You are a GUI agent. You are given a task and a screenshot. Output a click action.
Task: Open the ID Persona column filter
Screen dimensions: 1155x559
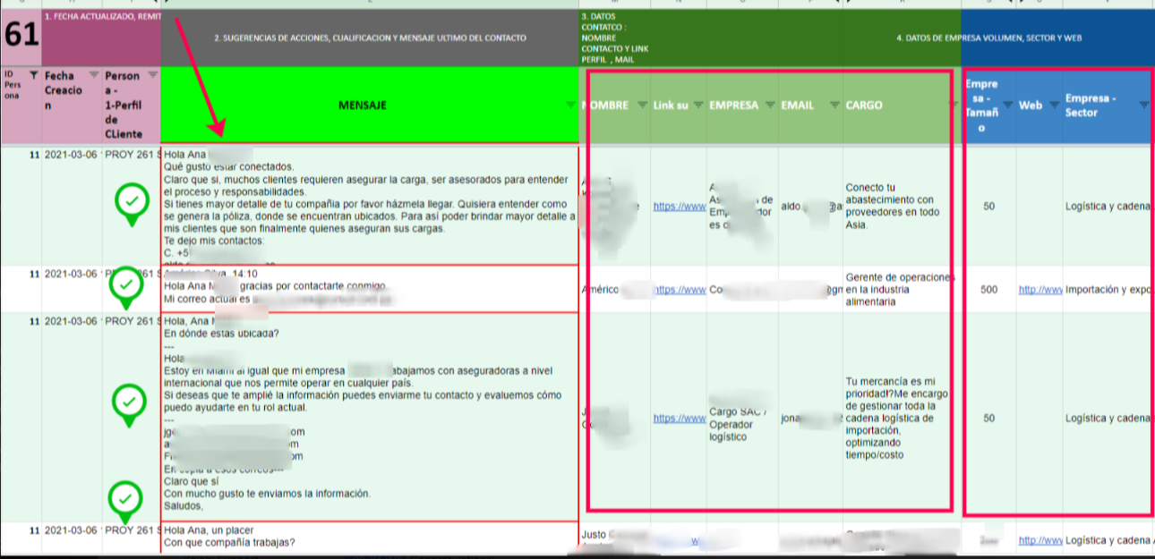tap(33, 74)
